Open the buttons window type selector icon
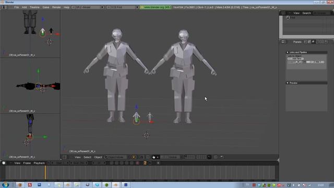334x188 pixels. point(283,42)
